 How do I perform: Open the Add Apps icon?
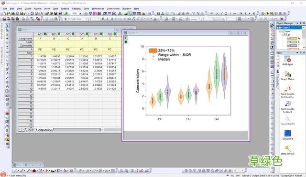[x=287, y=59]
